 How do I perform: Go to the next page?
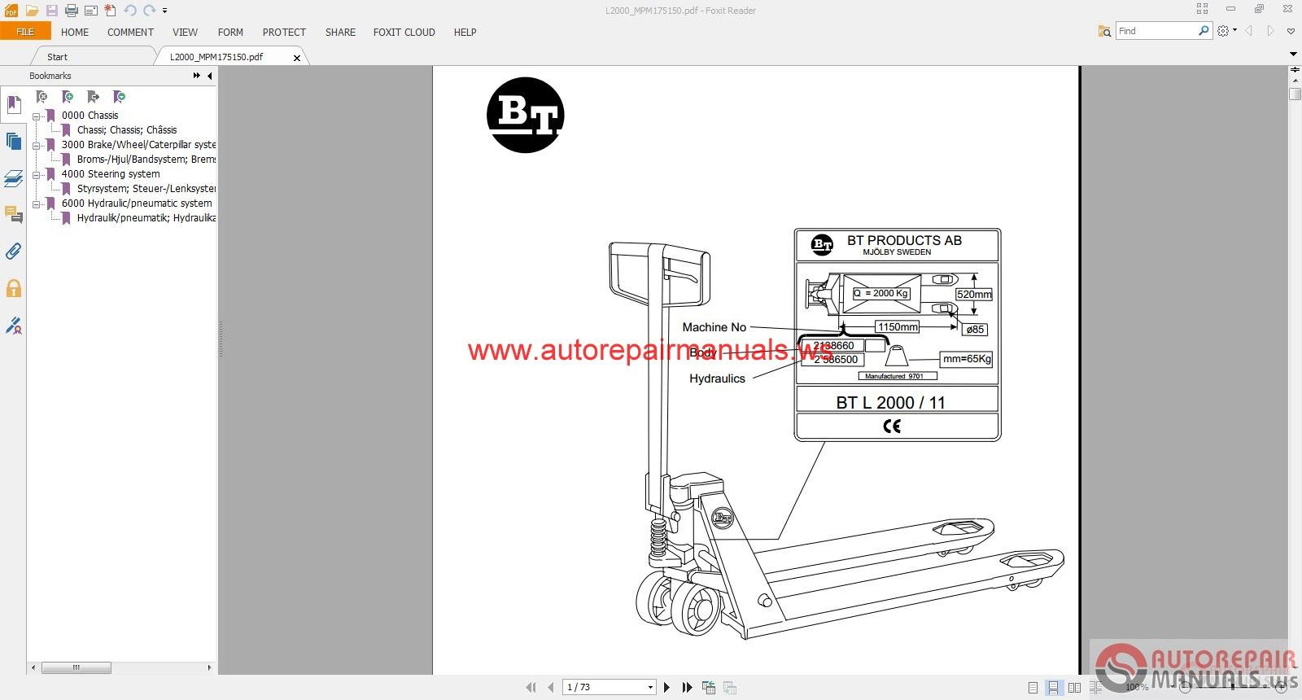[x=667, y=688]
